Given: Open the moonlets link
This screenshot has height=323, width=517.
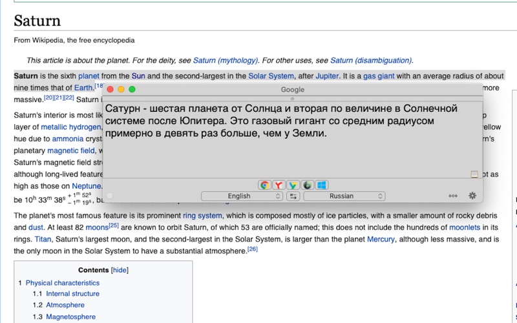Looking at the screenshot, I should (465, 228).
